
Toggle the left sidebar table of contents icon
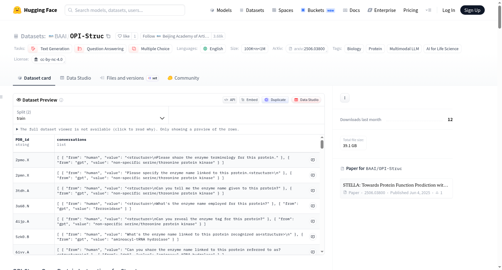coord(1,97)
